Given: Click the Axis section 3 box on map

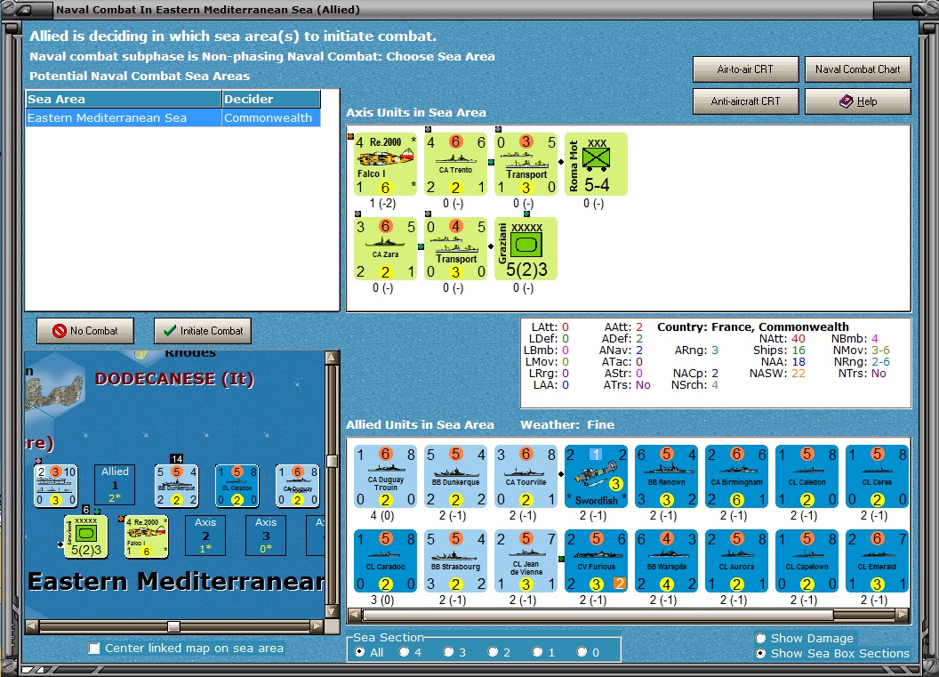Looking at the screenshot, I should [266, 536].
